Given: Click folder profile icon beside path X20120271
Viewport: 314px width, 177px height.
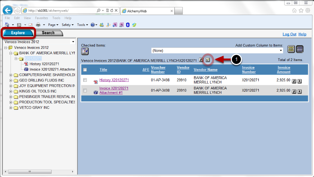Looking at the screenshot, I should click(x=201, y=60).
